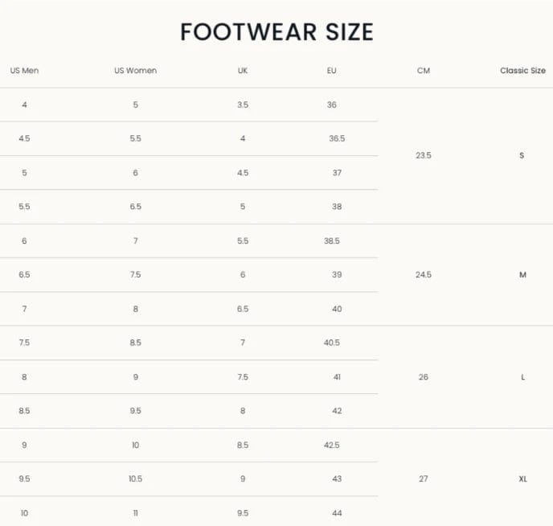
Task: Select Classic Size XL cell
Action: [x=522, y=479]
